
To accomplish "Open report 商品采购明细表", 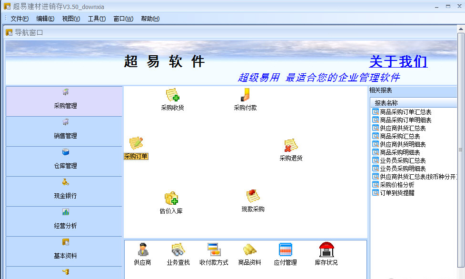I will [396, 152].
